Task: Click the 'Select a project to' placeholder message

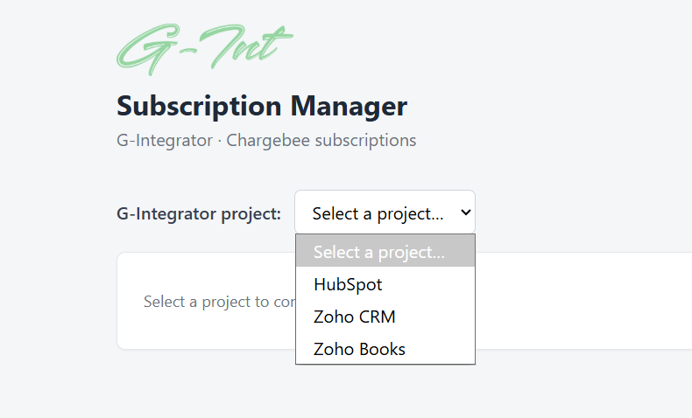Action: tap(219, 302)
